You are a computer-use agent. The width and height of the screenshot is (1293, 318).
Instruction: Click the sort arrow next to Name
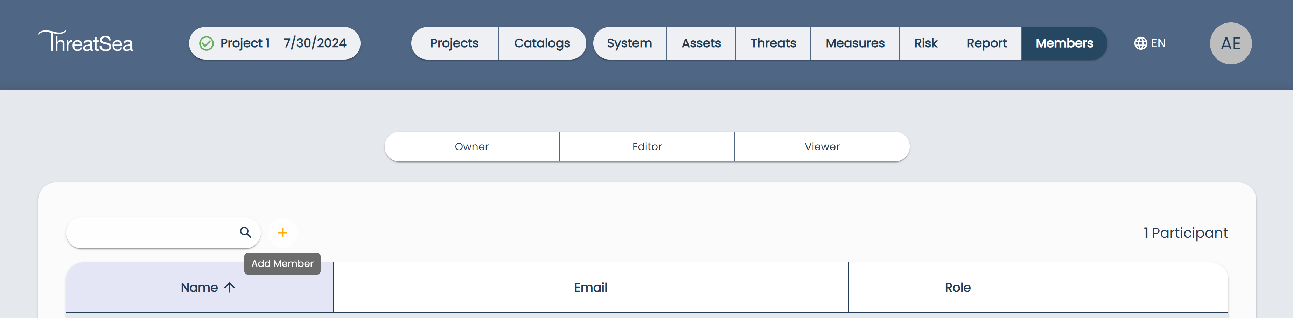(x=230, y=287)
